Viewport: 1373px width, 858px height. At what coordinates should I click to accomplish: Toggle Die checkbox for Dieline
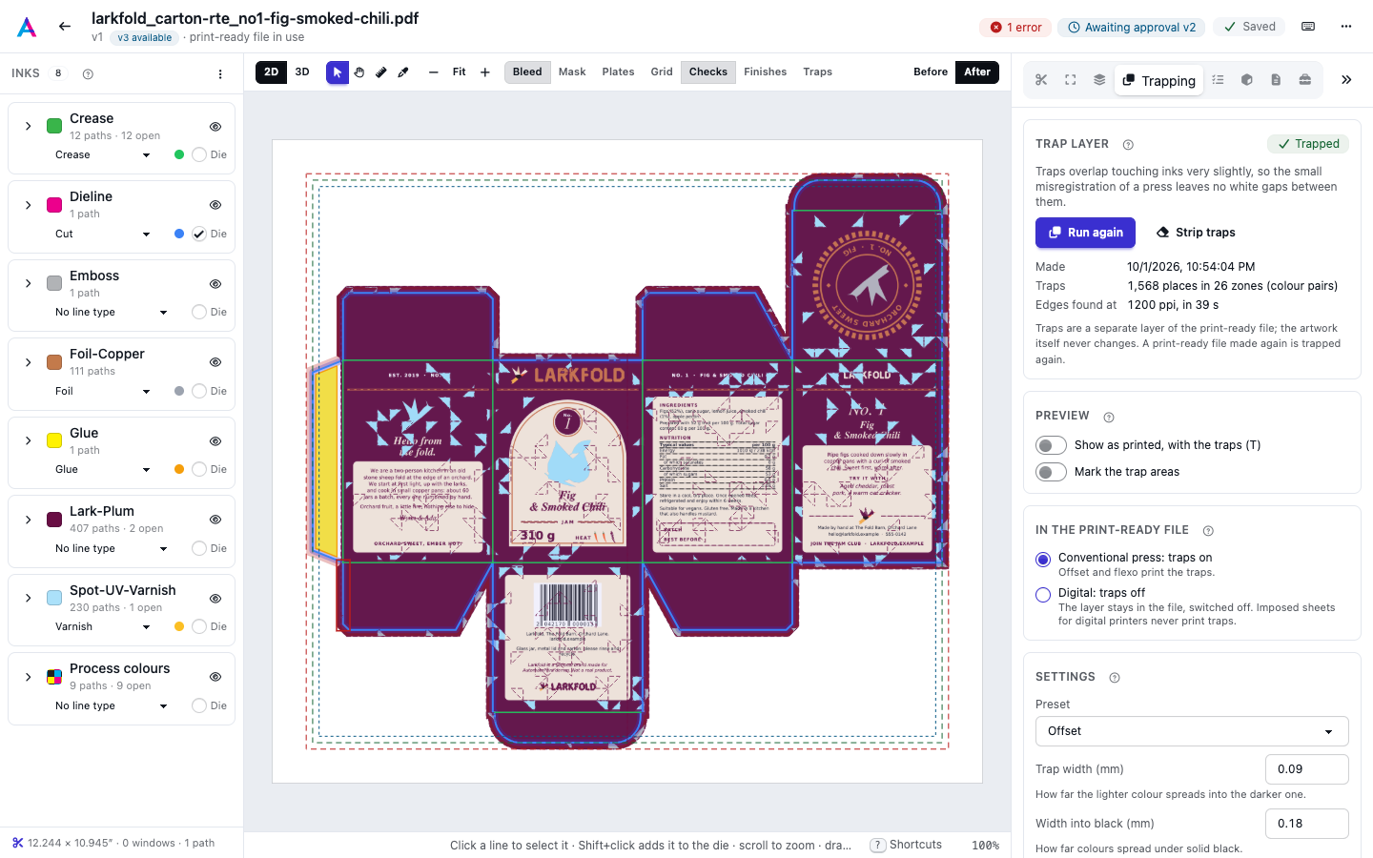point(199,234)
